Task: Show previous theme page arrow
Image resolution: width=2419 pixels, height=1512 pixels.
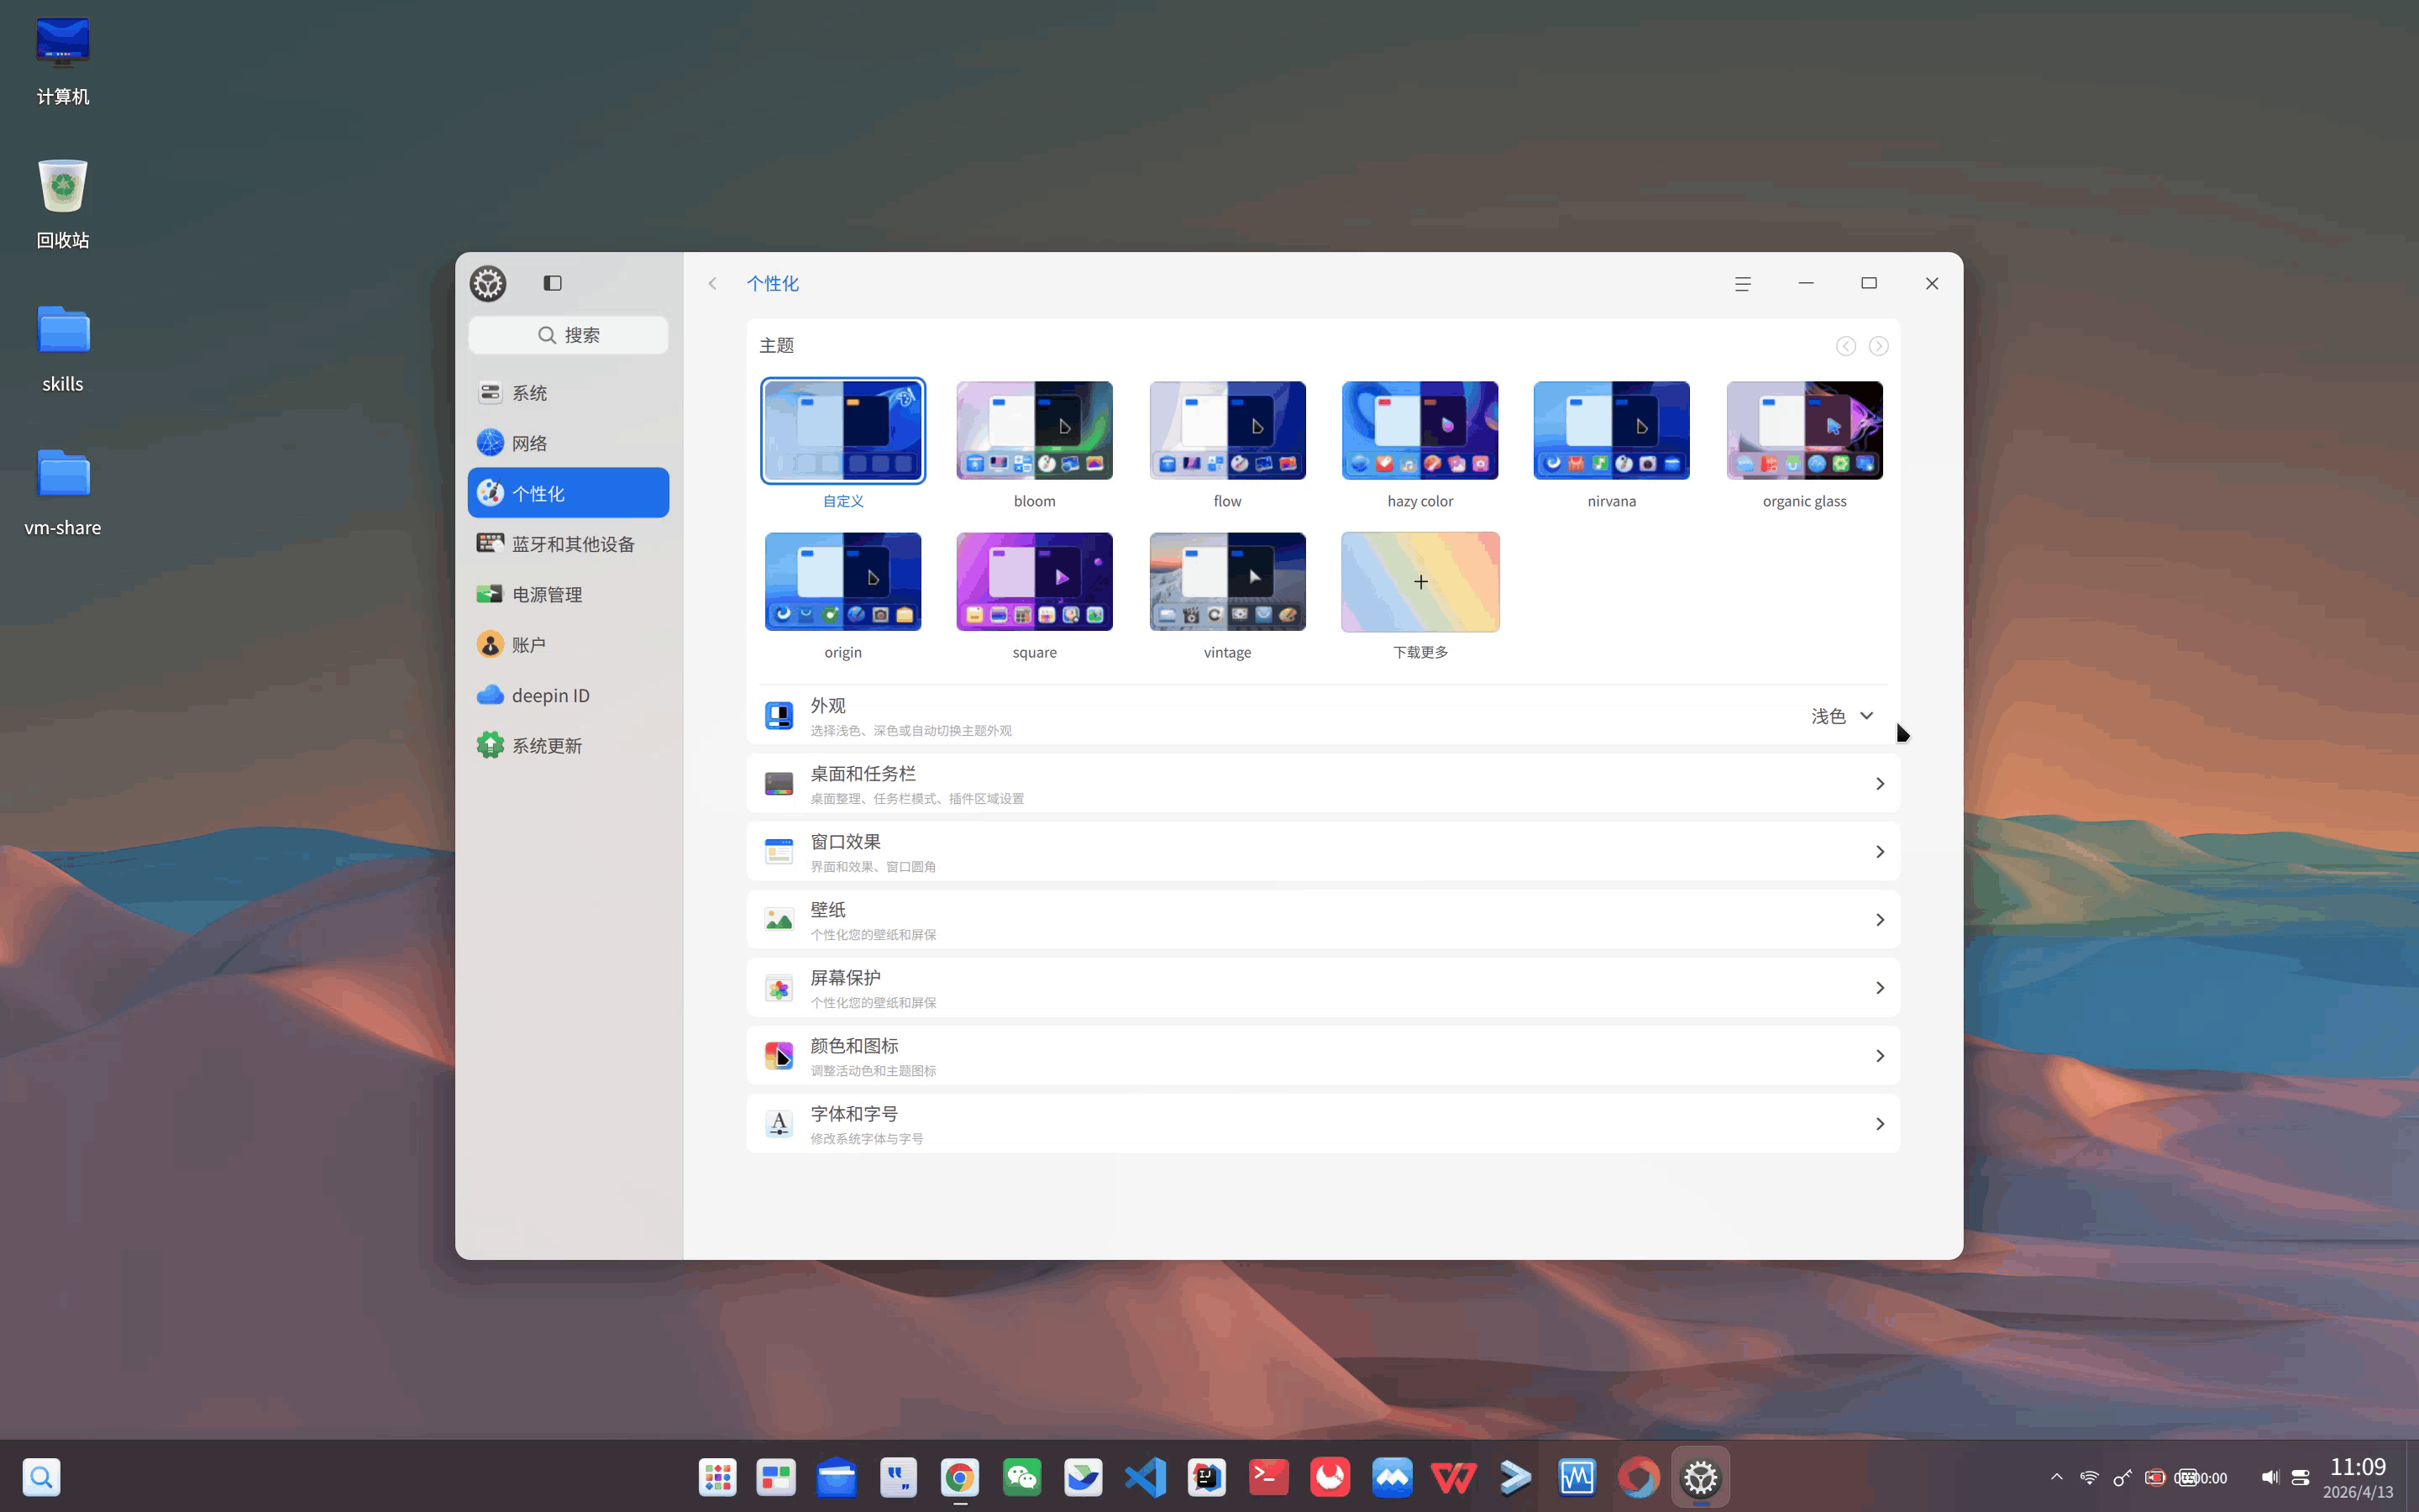Action: (x=1845, y=346)
